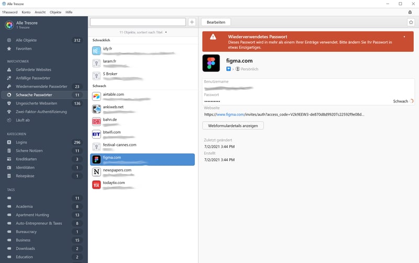Open the todaytix.com entry icon
The width and height of the screenshot is (419, 263).
point(96,185)
